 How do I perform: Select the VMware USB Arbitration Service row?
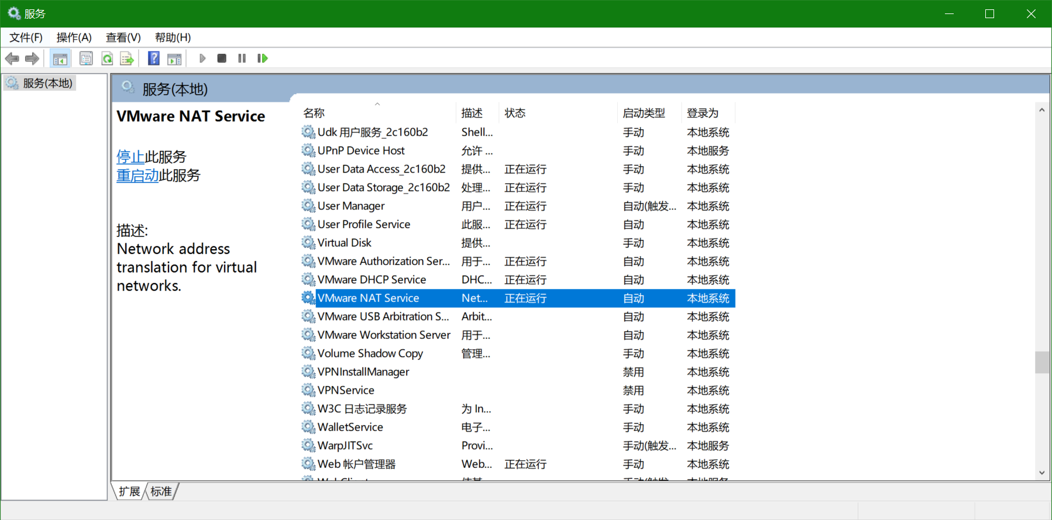pos(517,316)
